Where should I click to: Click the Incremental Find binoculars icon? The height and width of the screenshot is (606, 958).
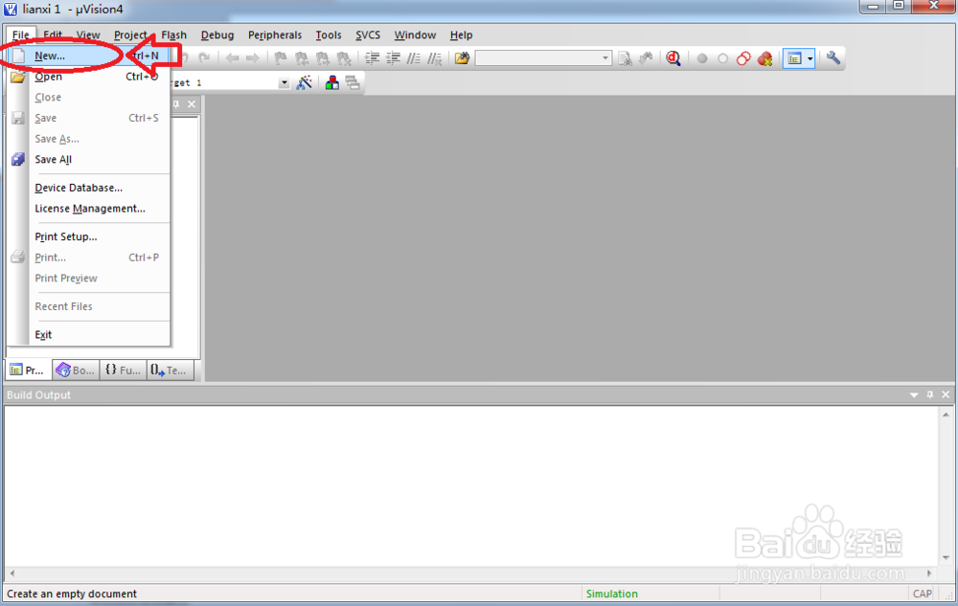(646, 58)
